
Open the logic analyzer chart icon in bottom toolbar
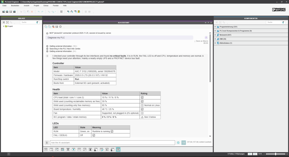(85, 149)
